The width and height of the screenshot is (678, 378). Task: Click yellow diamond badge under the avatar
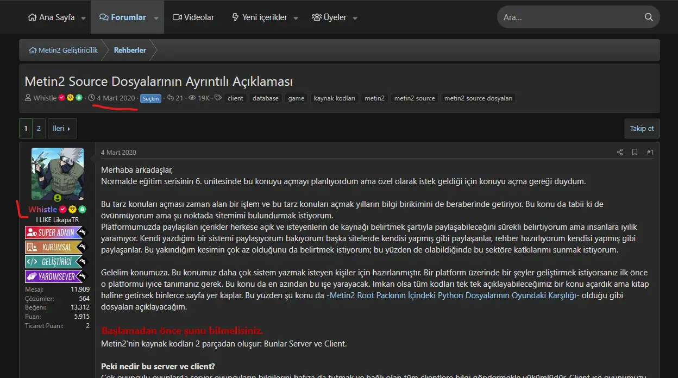(x=72, y=210)
